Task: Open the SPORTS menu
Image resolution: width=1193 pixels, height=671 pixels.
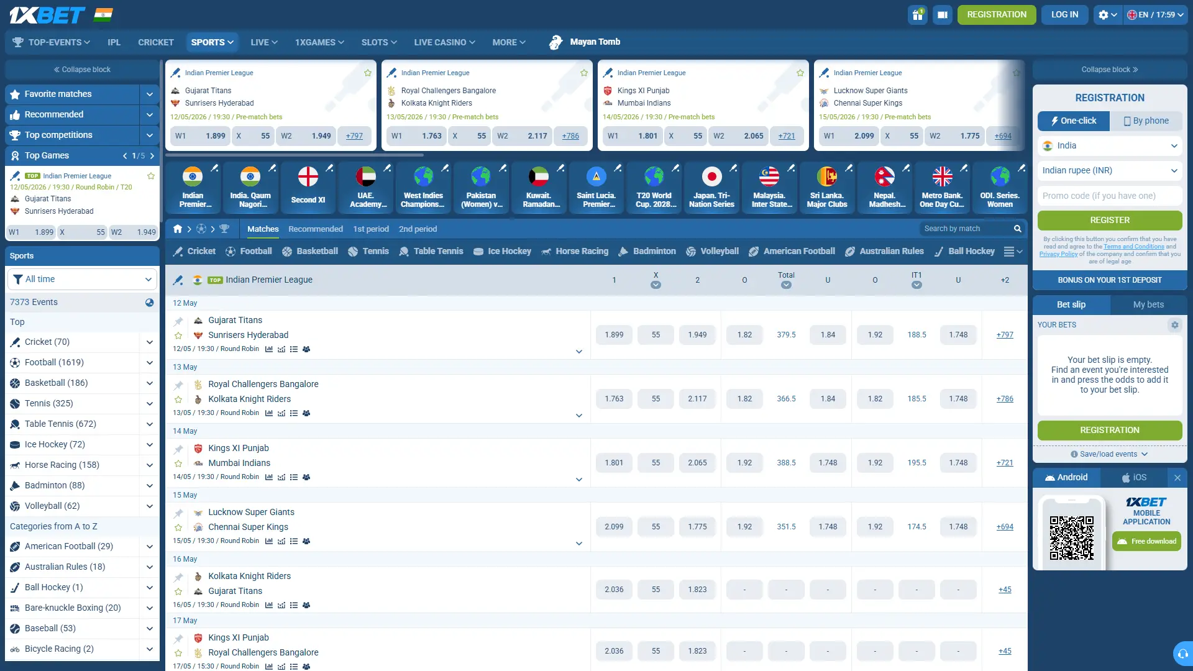Action: [x=213, y=42]
